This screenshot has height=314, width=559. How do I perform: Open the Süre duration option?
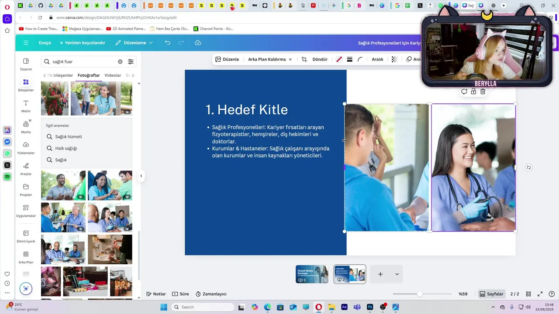(180, 294)
